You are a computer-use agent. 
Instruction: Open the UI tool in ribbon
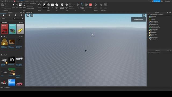52,5
